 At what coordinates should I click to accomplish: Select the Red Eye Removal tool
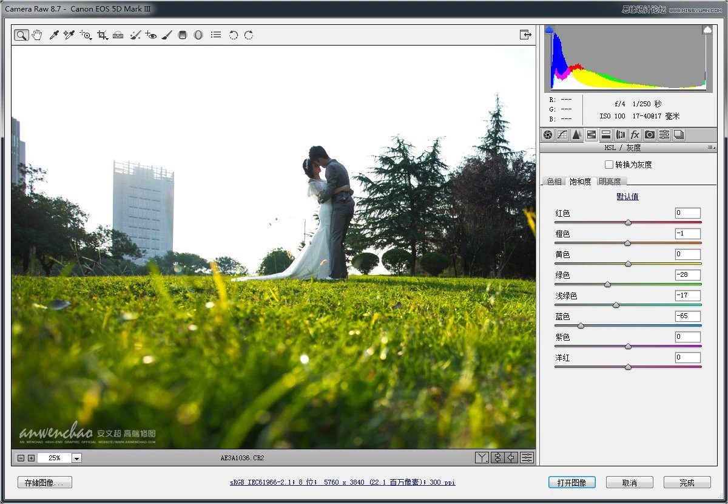[151, 35]
